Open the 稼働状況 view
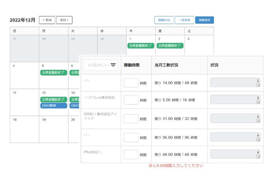The width and height of the screenshot is (274, 179). [x=164, y=20]
